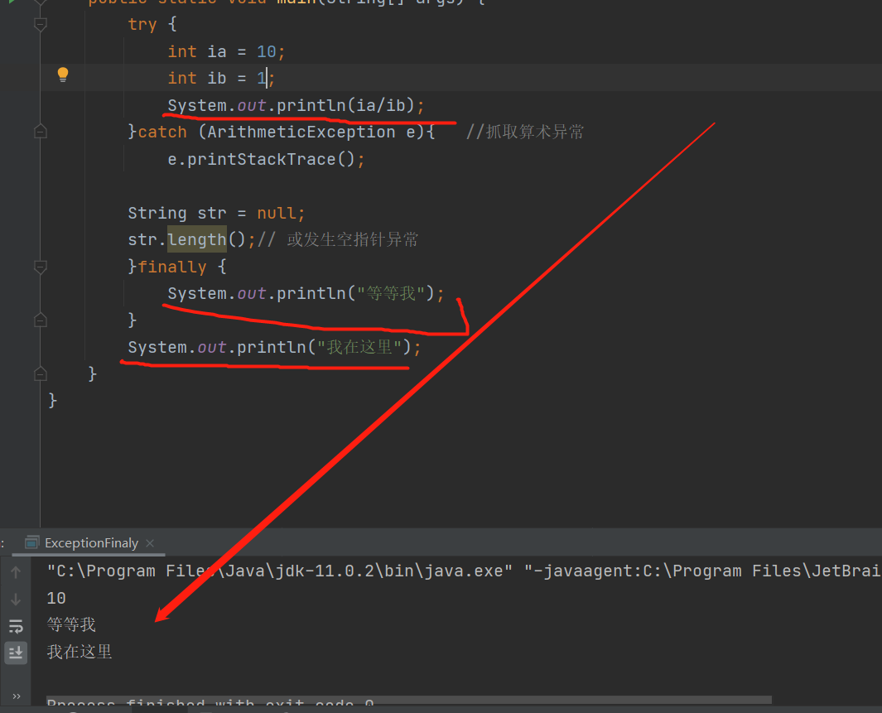Image resolution: width=882 pixels, height=713 pixels.
Task: Click ArithmeticException in the catch clause
Action: [x=301, y=132]
